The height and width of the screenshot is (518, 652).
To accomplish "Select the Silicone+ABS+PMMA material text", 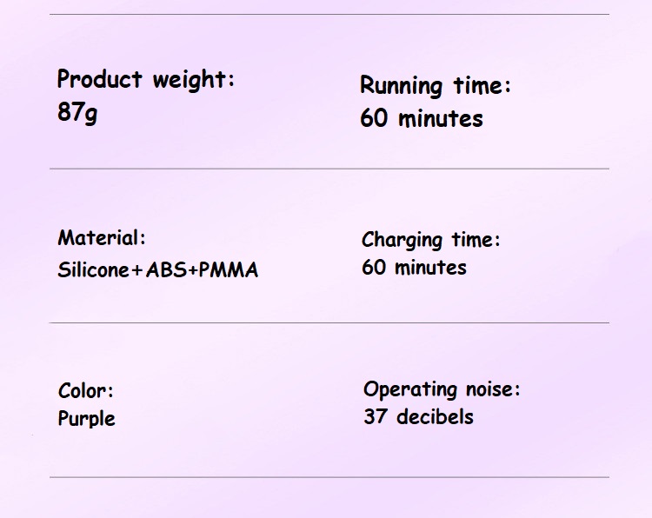I will point(158,269).
